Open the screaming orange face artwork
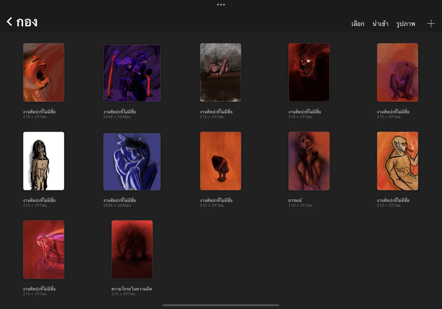Viewport: 442px width, 309px height. [43, 72]
